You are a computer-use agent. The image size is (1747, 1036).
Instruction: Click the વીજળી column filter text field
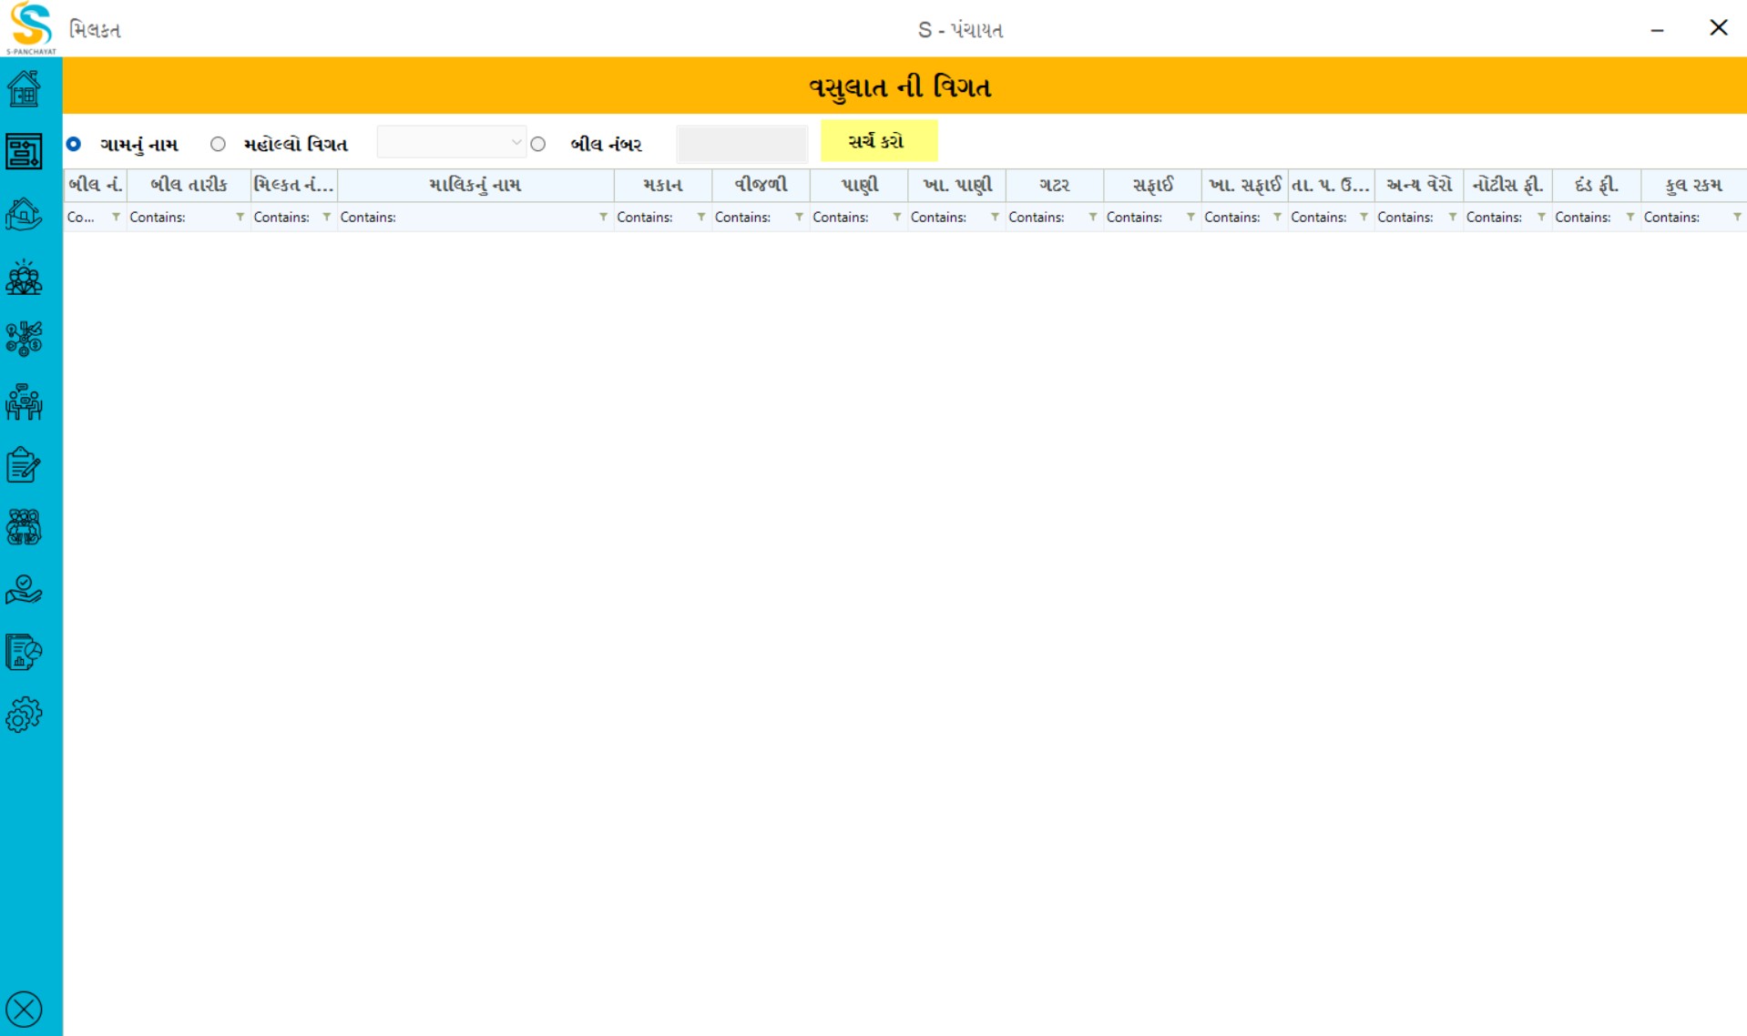click(751, 217)
